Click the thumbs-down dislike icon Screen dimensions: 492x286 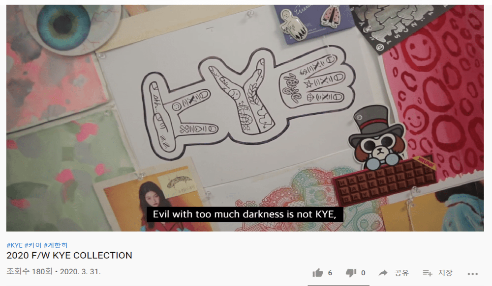[x=351, y=273]
